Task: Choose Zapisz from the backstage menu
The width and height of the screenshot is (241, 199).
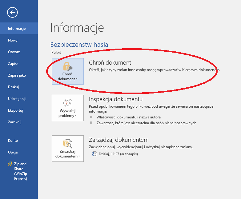Action: point(13,64)
